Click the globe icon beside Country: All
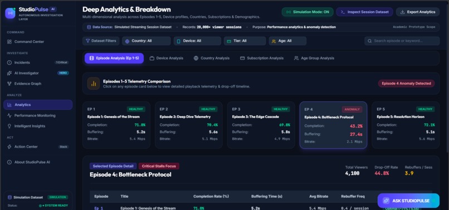The image size is (449, 210). [128, 41]
